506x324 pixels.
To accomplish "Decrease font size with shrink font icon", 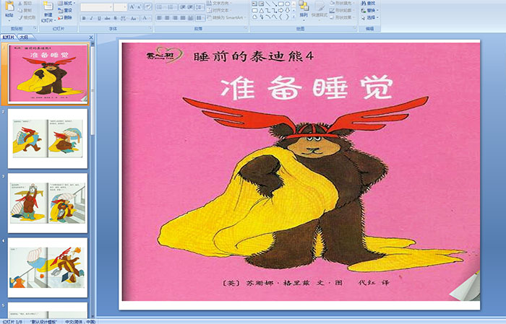I will tap(140, 6).
